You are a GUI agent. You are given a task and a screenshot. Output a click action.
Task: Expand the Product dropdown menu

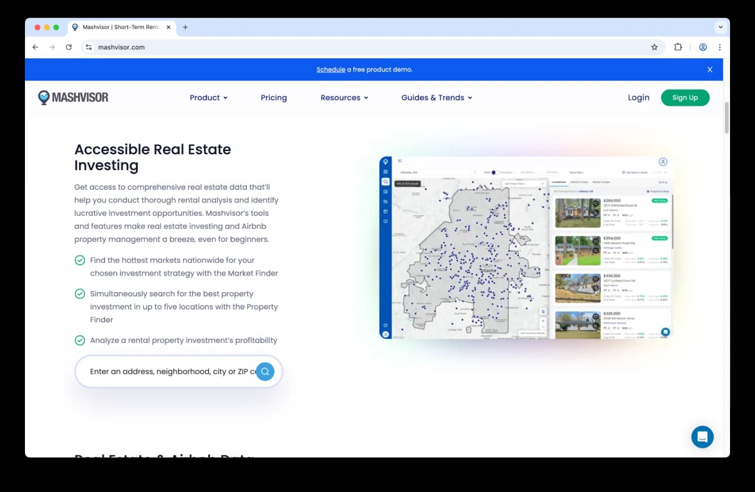[208, 98]
